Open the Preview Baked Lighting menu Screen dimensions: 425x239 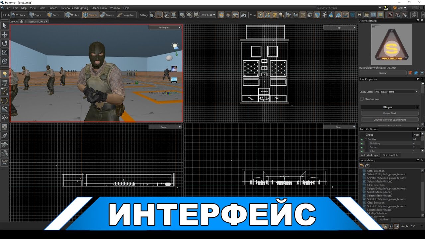pyautogui.click(x=74, y=8)
